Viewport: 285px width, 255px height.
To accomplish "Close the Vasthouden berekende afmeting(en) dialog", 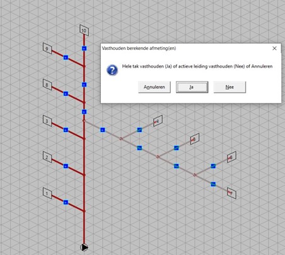I will tap(274, 49).
